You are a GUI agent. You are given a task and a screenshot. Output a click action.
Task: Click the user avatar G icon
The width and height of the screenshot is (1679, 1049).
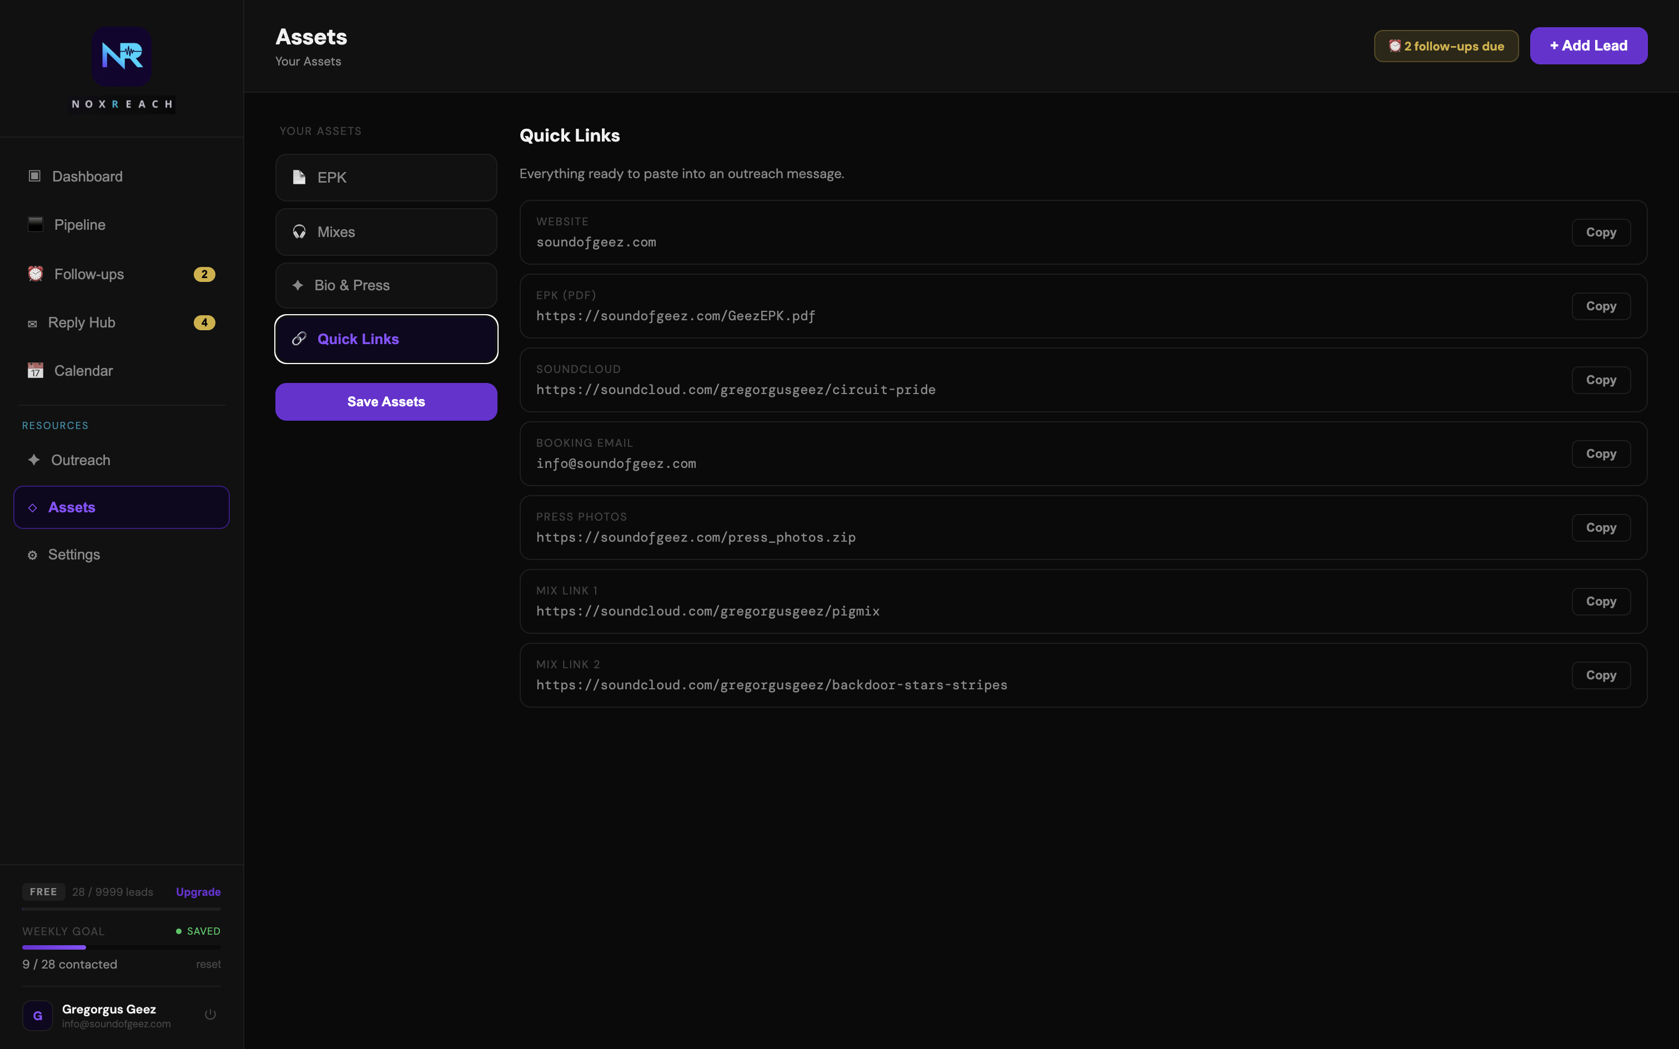pyautogui.click(x=37, y=1015)
